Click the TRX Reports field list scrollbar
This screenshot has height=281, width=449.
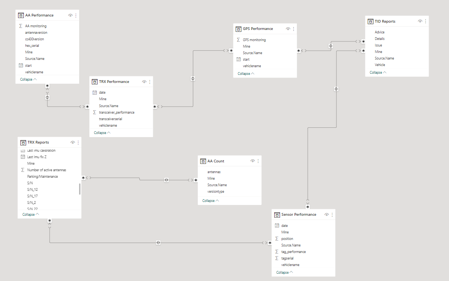80,189
